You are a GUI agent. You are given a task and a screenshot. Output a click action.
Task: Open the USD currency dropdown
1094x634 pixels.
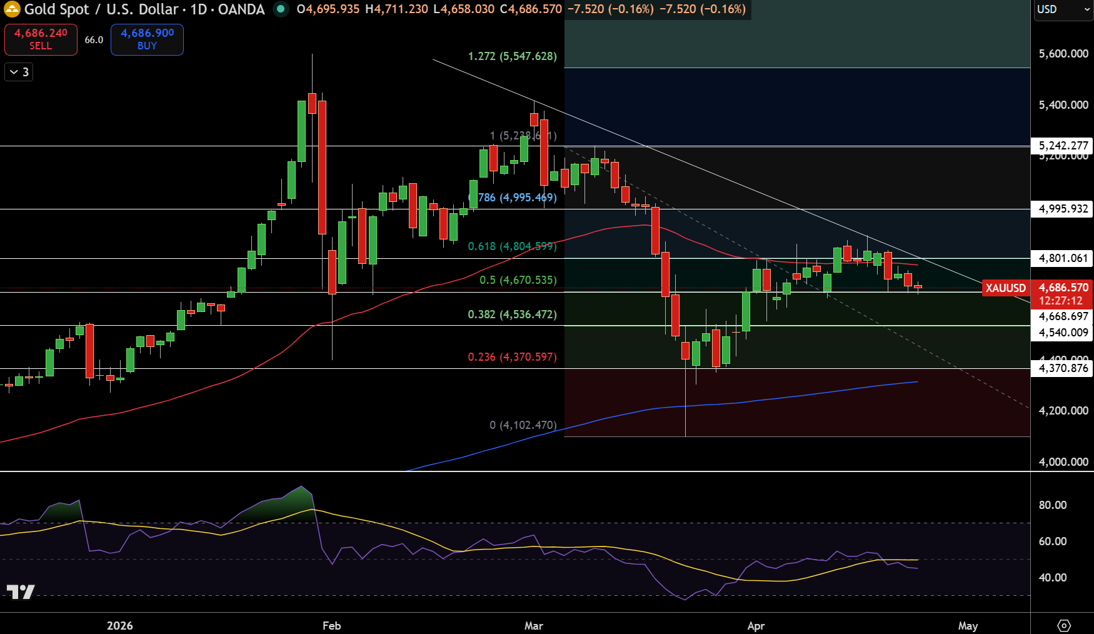click(1061, 9)
